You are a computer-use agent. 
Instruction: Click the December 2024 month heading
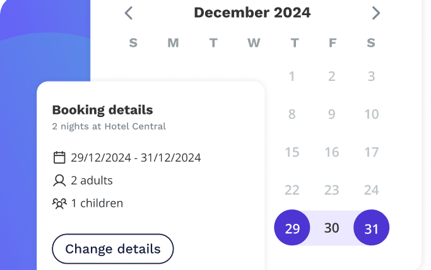[x=252, y=13]
